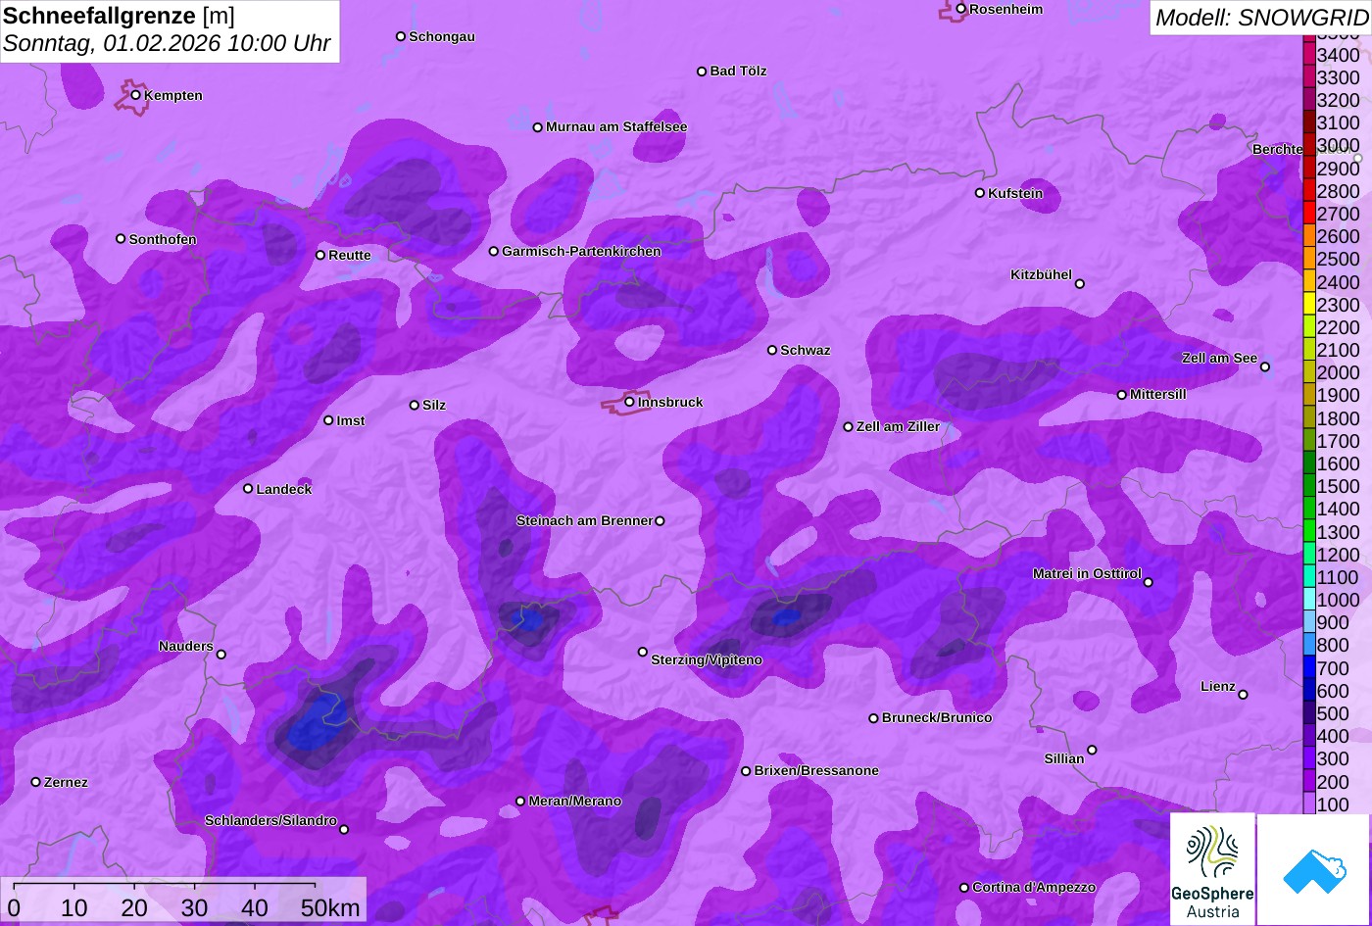1372x926 pixels.
Task: Click the 1200 legend value
Action: 1339,555
